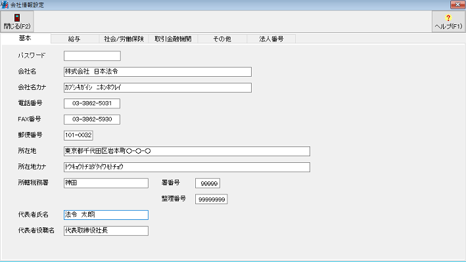Image resolution: width=466 pixels, height=262 pixels.
Task: Select the 所轄税務署 field containing 神田
Action: click(x=106, y=183)
